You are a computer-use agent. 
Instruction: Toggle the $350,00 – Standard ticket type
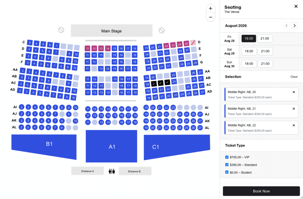click(x=227, y=165)
